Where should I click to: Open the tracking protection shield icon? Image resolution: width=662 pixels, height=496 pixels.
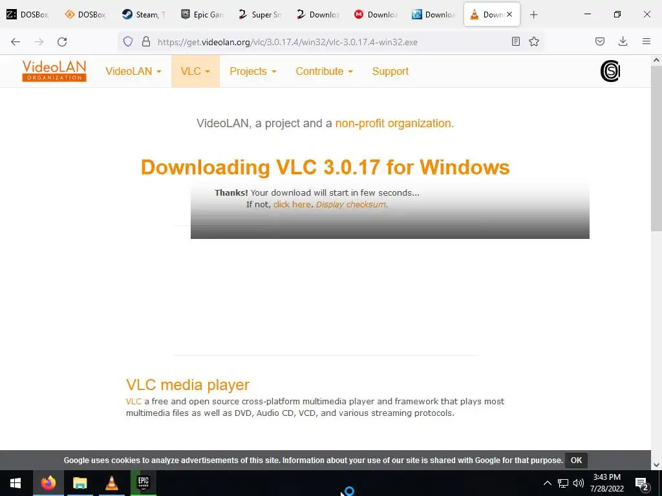(128, 41)
